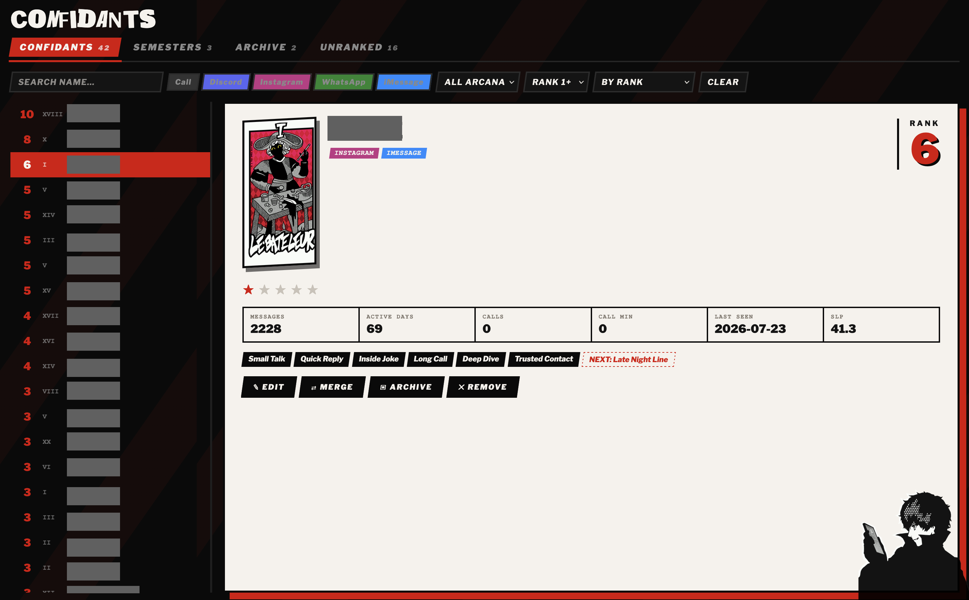Click the Long Call milestone badge
Screen dimensions: 969x600
click(430, 359)
